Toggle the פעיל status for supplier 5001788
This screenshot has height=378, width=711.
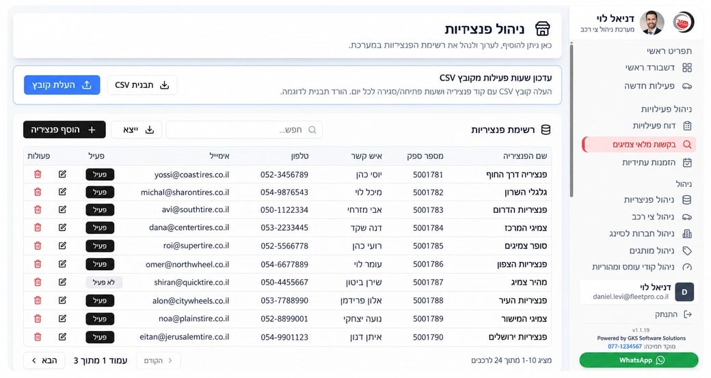100,301
